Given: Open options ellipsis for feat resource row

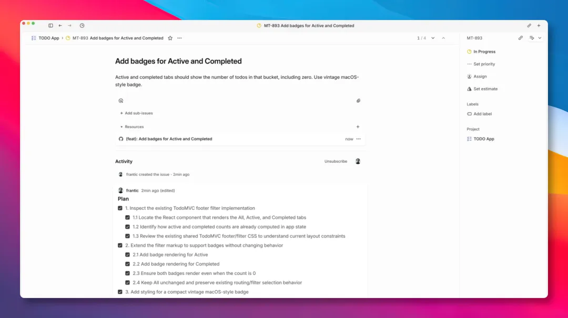Looking at the screenshot, I should point(359,139).
